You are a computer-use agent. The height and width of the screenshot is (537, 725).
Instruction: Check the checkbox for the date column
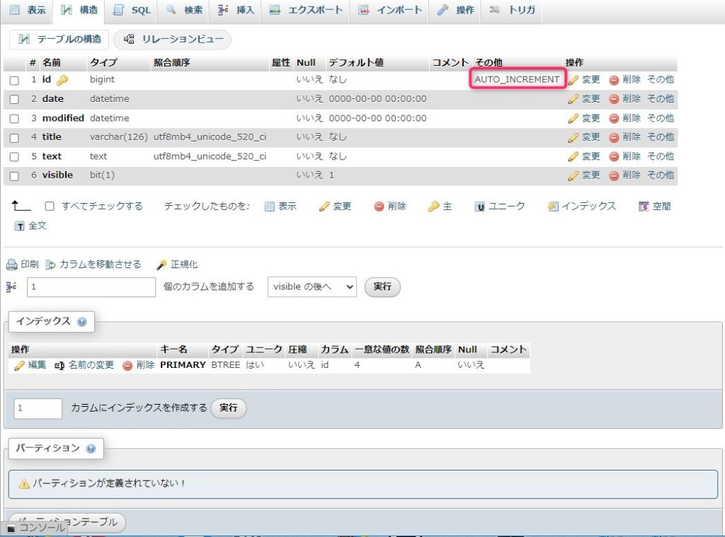tap(14, 100)
